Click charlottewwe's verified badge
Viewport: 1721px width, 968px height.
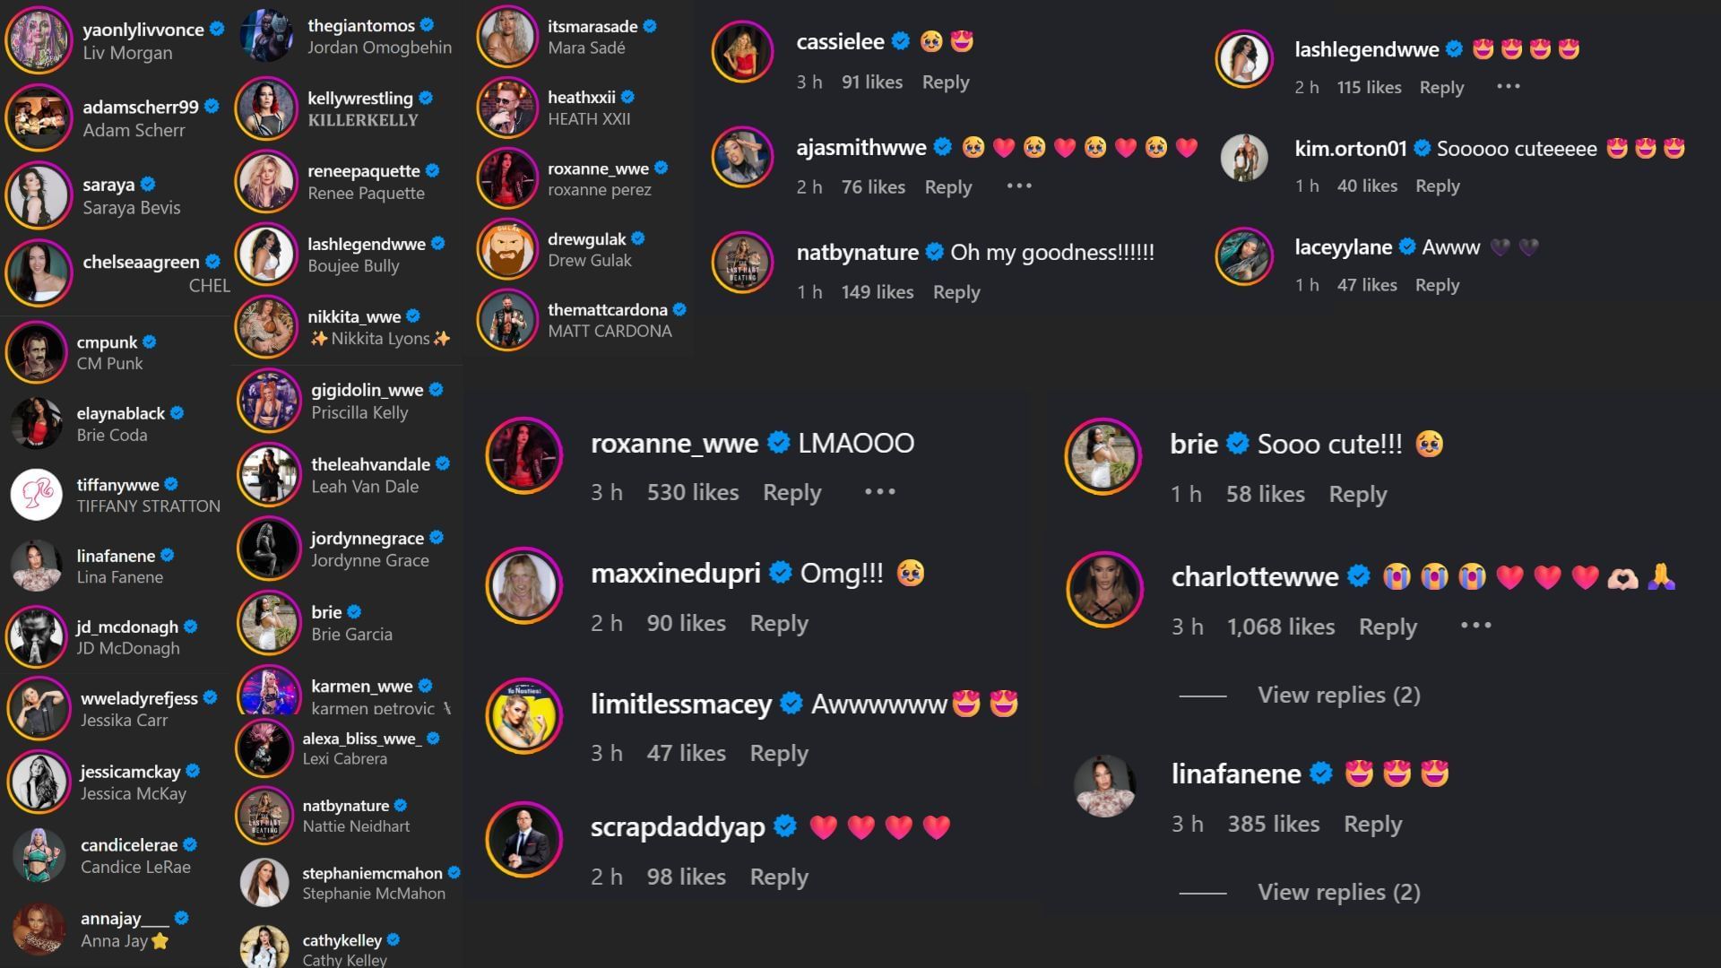coord(1359,576)
